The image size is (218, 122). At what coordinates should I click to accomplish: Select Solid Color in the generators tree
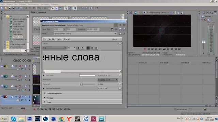click(x=17, y=32)
